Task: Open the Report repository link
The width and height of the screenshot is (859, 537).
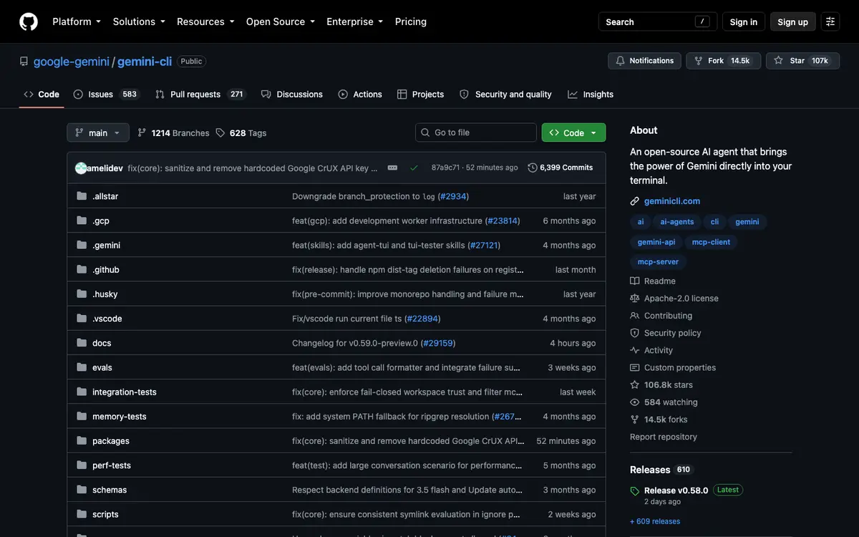Action: coord(664,437)
